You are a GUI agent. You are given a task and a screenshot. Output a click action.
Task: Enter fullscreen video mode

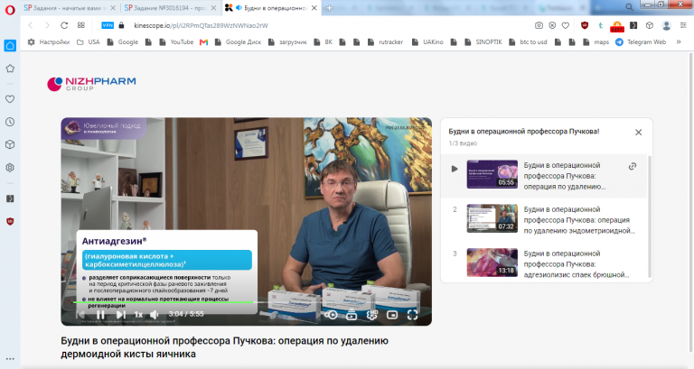[x=412, y=315]
